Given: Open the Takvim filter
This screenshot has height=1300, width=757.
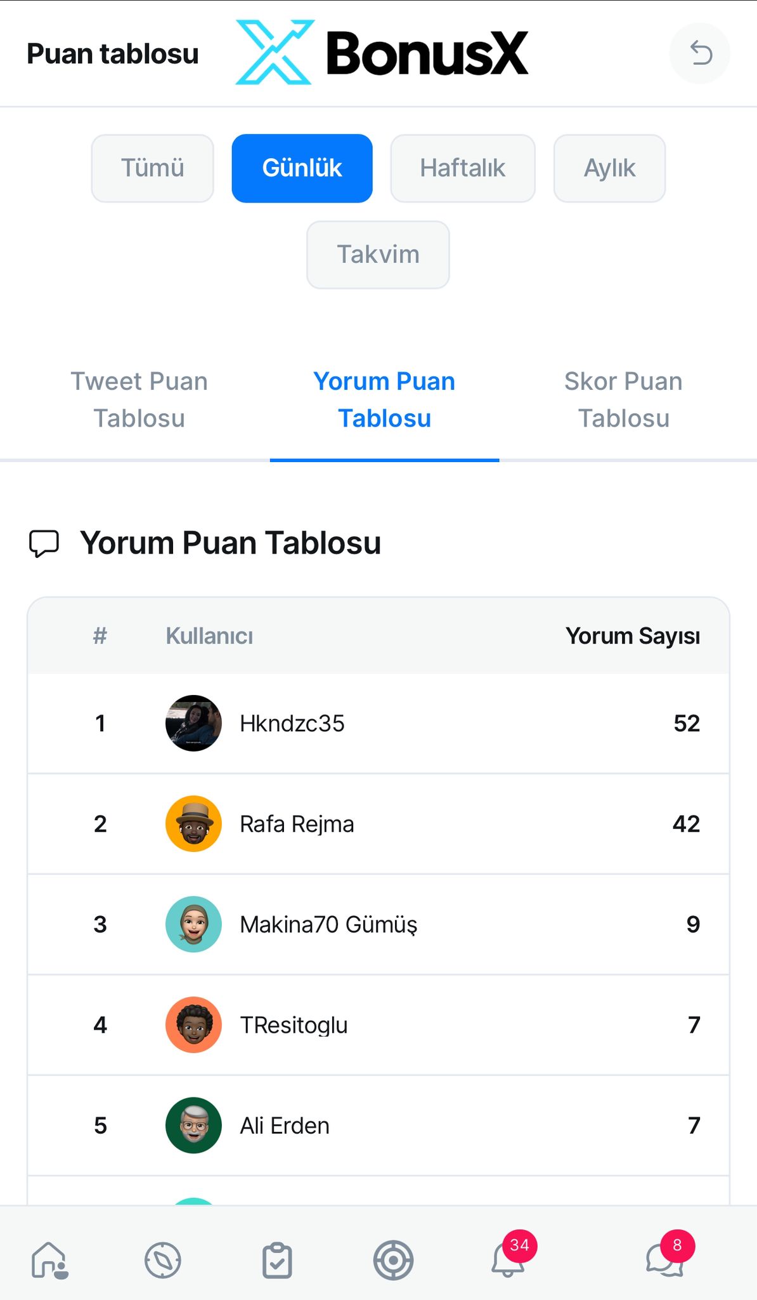Looking at the screenshot, I should click(x=378, y=255).
